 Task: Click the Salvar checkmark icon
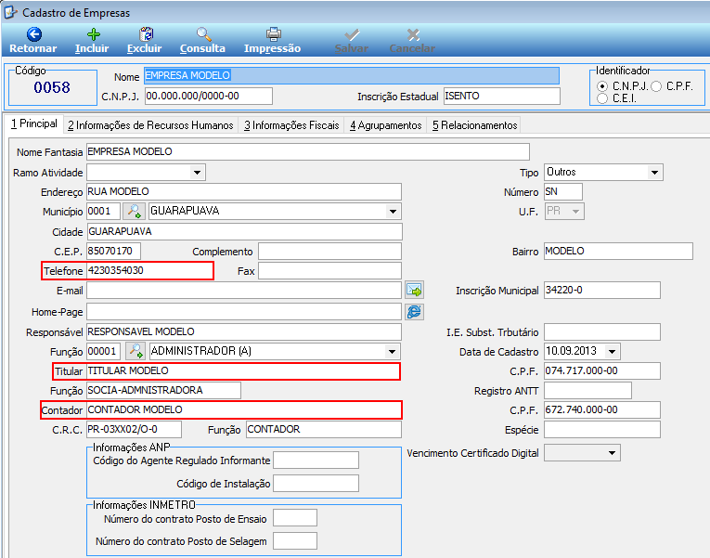click(352, 35)
